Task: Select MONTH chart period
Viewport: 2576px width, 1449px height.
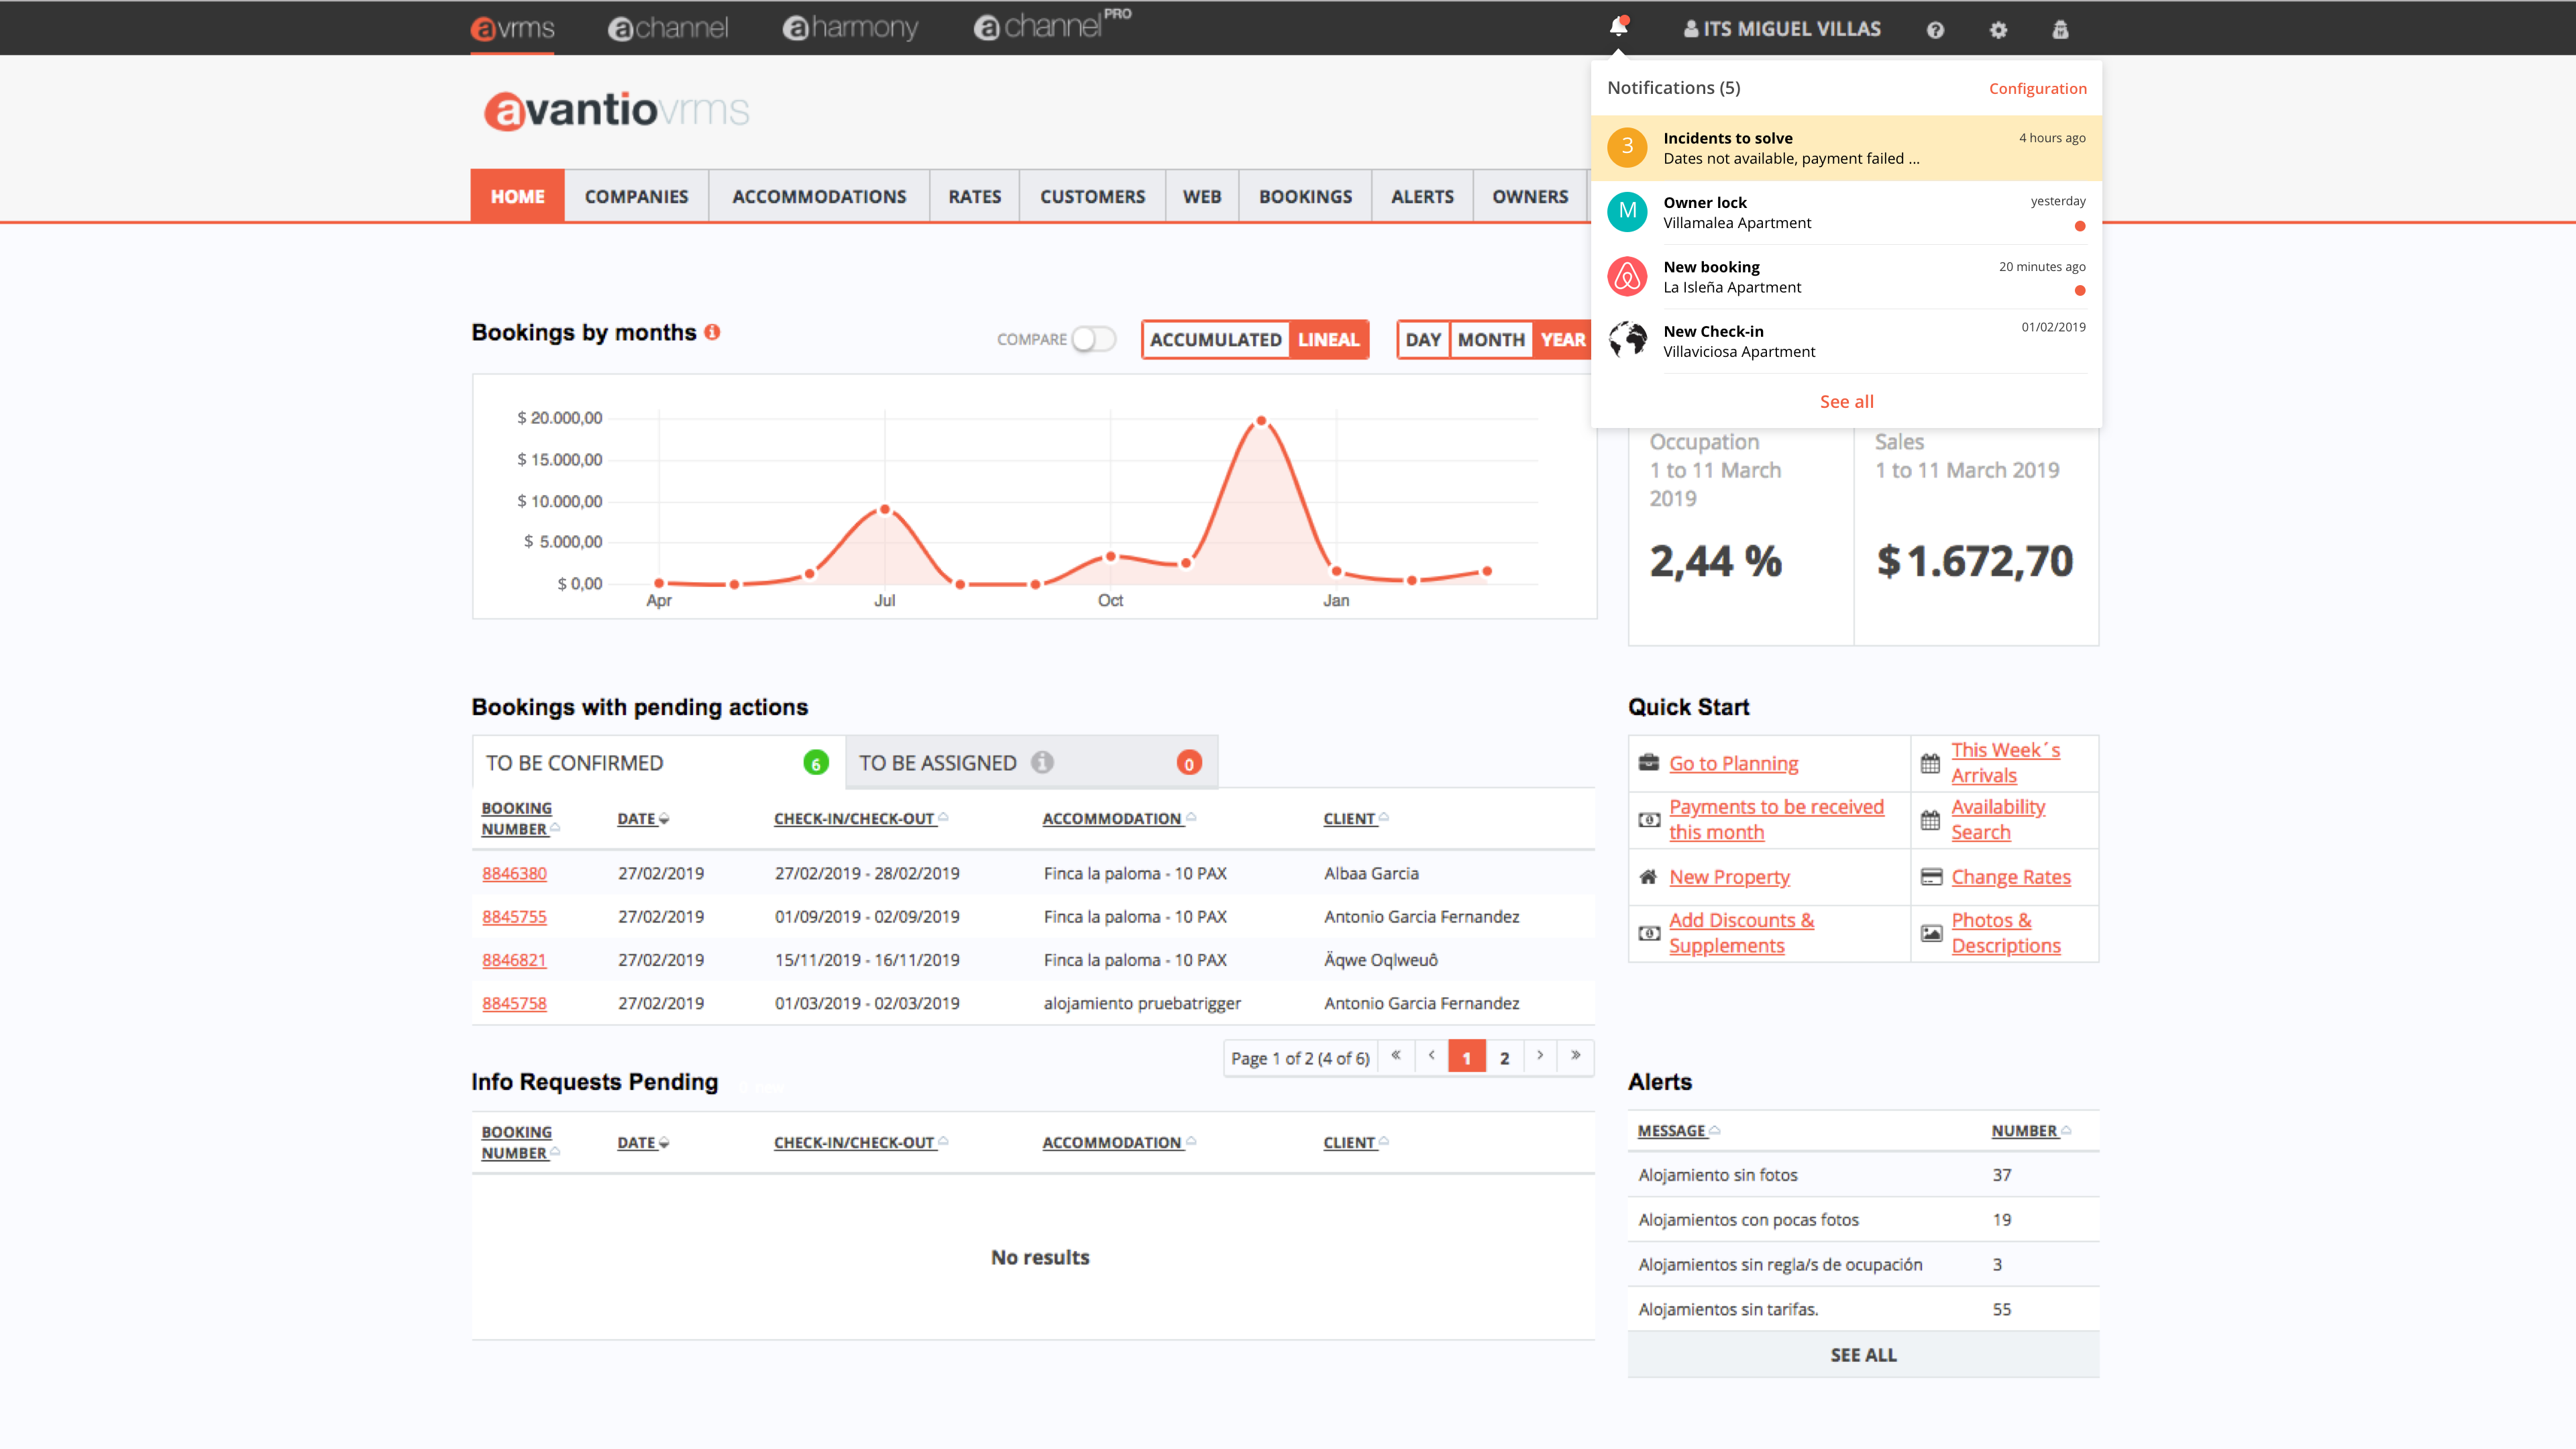Action: tap(1490, 339)
